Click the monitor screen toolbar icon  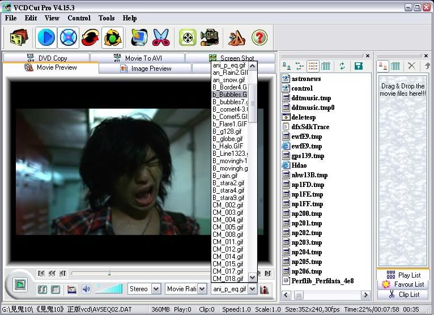point(139,37)
